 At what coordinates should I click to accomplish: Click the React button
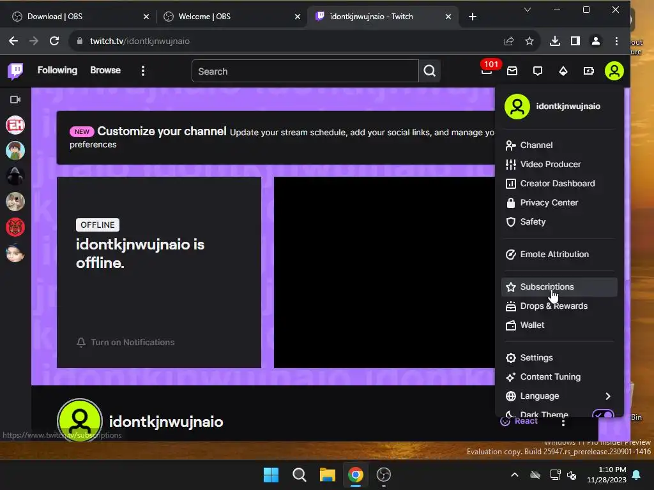[x=519, y=421]
